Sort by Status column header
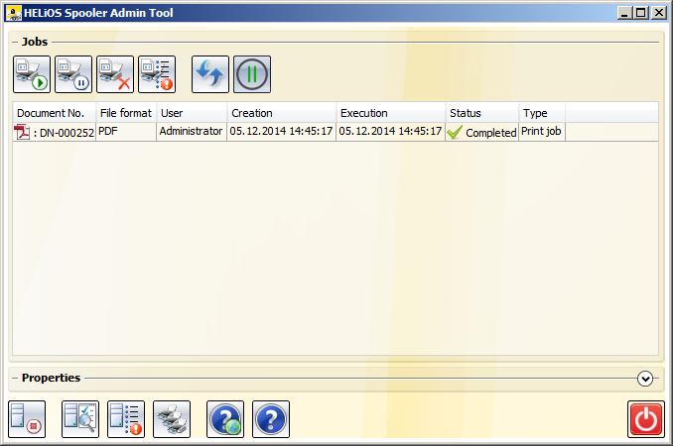 [x=482, y=113]
